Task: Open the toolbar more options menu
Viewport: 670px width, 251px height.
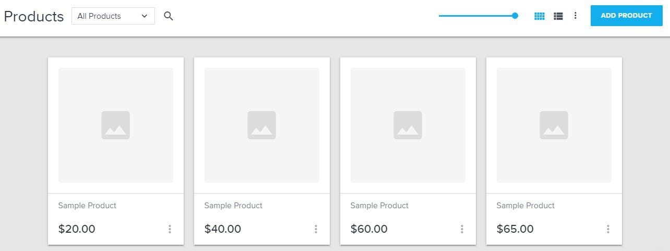Action: click(x=576, y=16)
